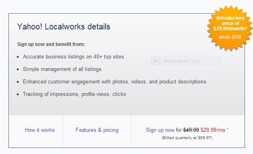Click the struck-through $49.99 price
Image resolution: width=253 pixels, height=154 pixels.
tap(191, 130)
